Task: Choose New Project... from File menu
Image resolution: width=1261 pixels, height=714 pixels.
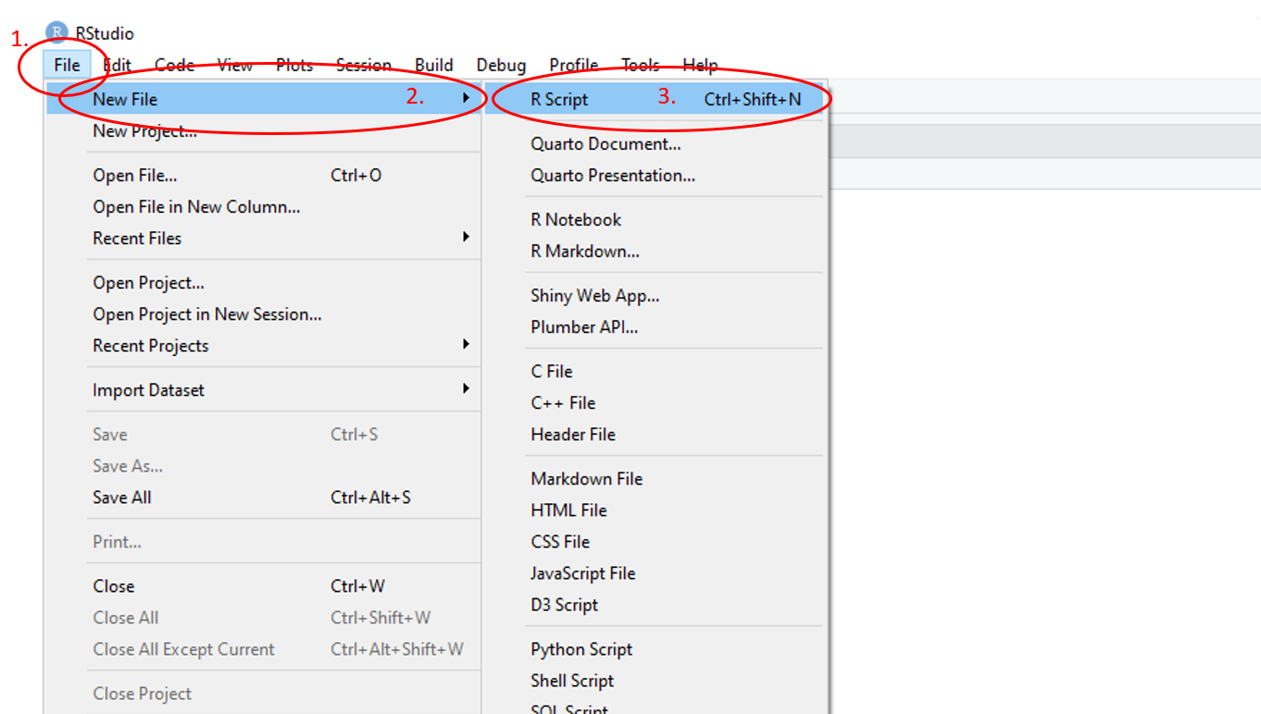Action: click(264, 131)
